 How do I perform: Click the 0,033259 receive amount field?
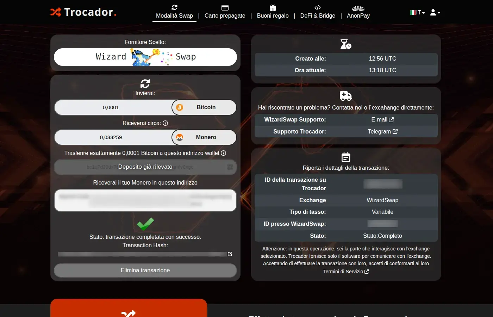(113, 137)
